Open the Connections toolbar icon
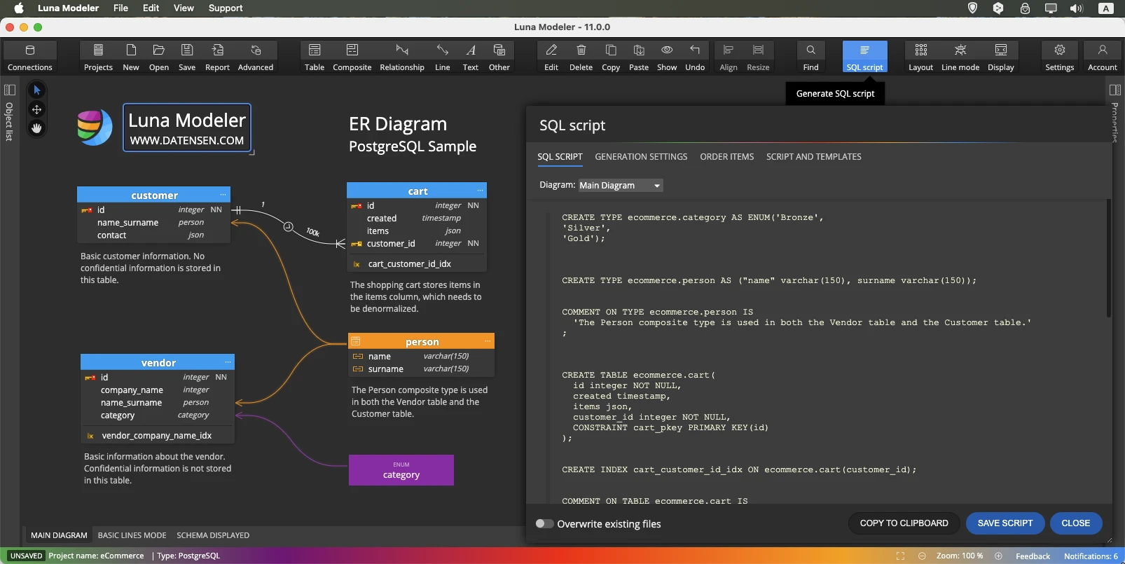The width and height of the screenshot is (1125, 564). pyautogui.click(x=29, y=57)
